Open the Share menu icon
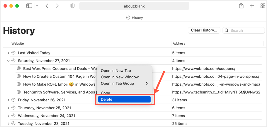 point(241,6)
